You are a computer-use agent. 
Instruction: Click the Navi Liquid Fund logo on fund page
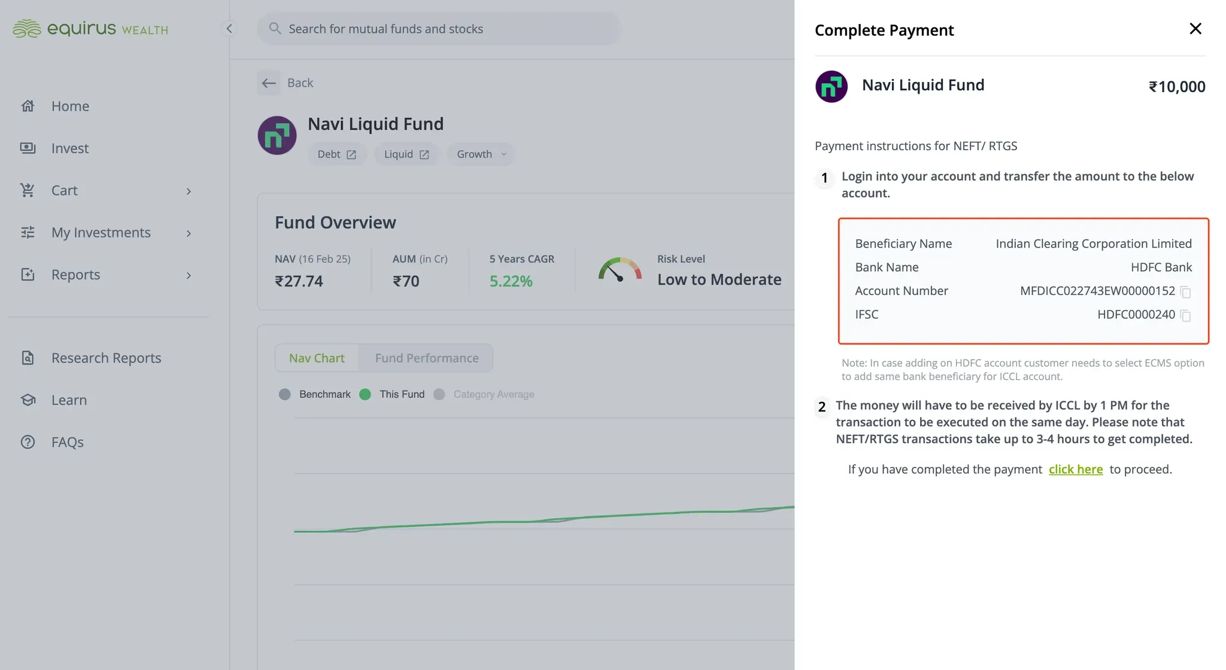[x=277, y=135]
